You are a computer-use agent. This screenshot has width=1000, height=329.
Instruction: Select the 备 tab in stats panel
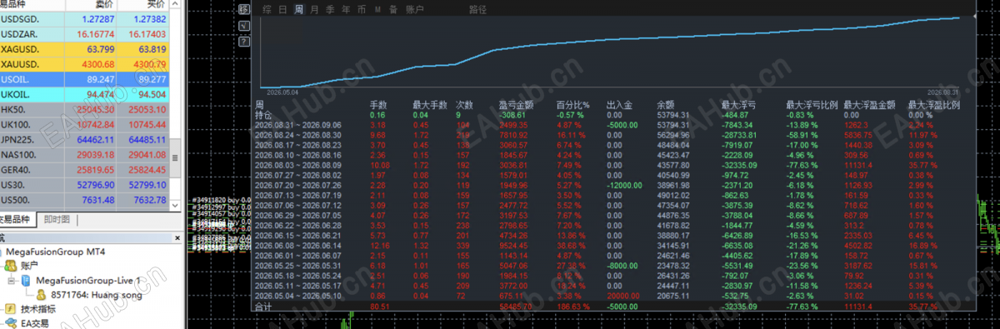coord(392,10)
